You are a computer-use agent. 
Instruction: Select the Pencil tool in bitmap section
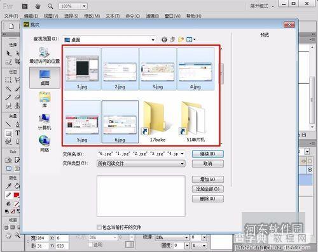8,97
